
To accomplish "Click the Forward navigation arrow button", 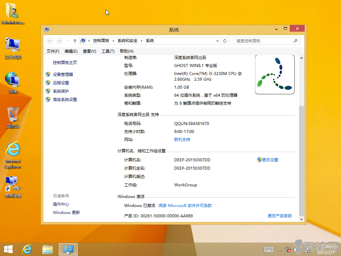I will pos(59,41).
